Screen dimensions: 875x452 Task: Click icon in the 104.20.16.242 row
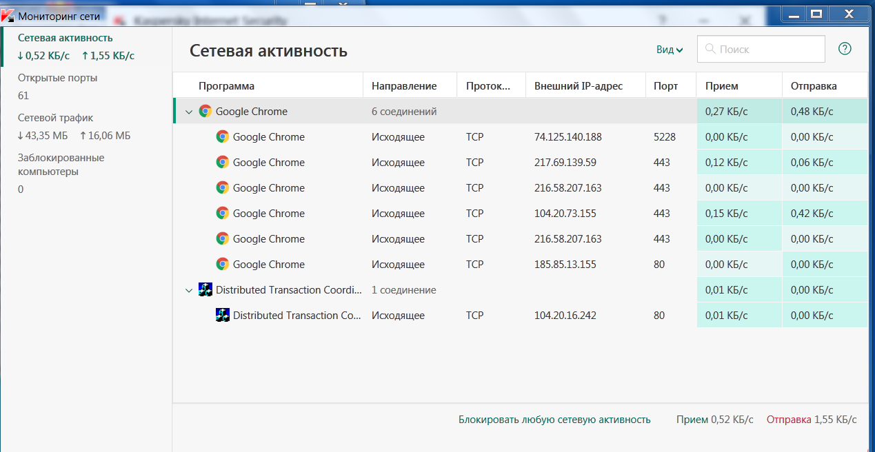222,315
